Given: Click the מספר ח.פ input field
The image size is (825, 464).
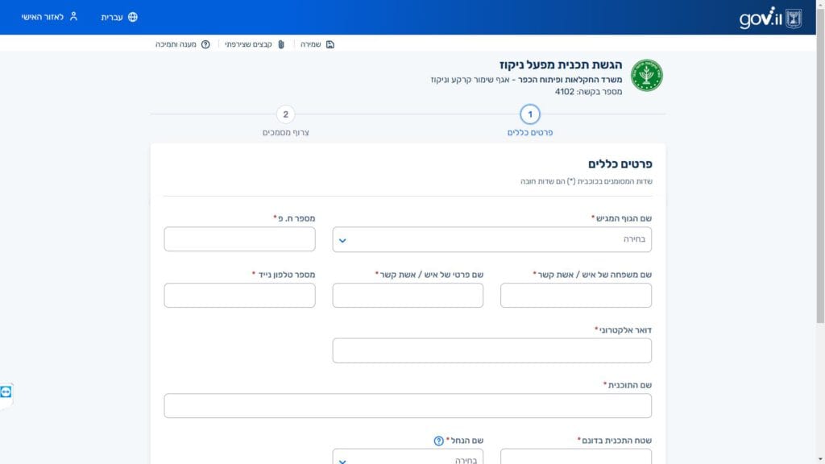Looking at the screenshot, I should [x=239, y=239].
